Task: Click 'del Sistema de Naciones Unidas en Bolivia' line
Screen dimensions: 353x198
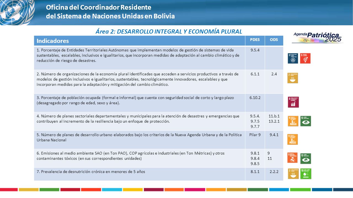Action: 110,16
